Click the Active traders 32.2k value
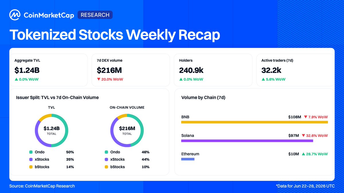 (271, 70)
